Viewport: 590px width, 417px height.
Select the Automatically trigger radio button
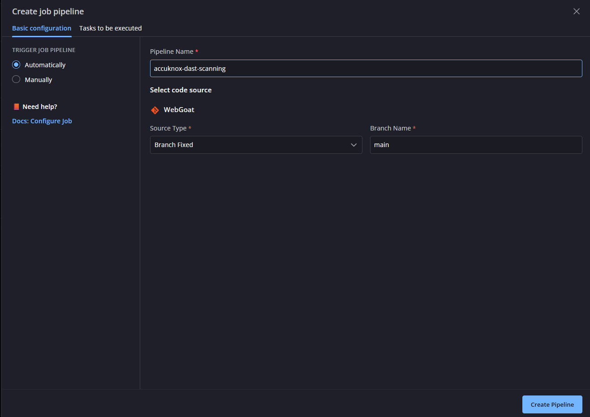pos(16,65)
